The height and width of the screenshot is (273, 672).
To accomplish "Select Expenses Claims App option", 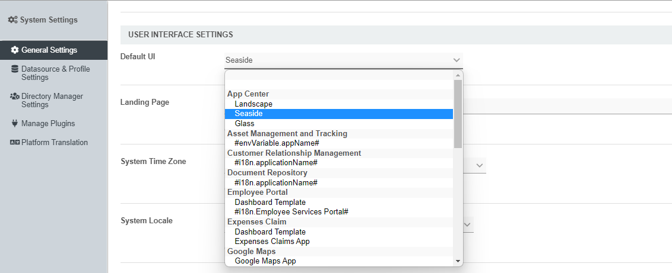I will point(272,241).
